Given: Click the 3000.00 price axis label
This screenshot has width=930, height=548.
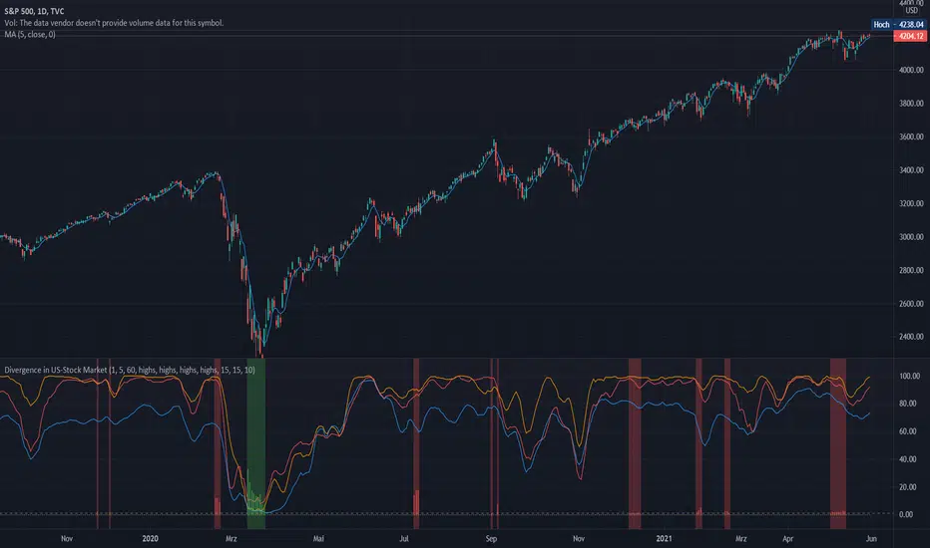Looking at the screenshot, I should [x=911, y=236].
